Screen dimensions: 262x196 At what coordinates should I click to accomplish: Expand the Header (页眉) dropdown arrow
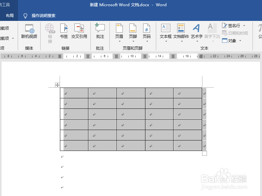click(x=120, y=41)
